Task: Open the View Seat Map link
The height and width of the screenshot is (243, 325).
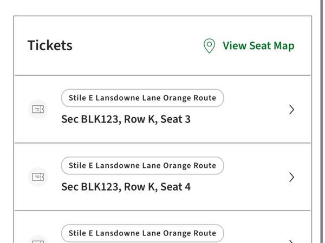Action: (258, 45)
